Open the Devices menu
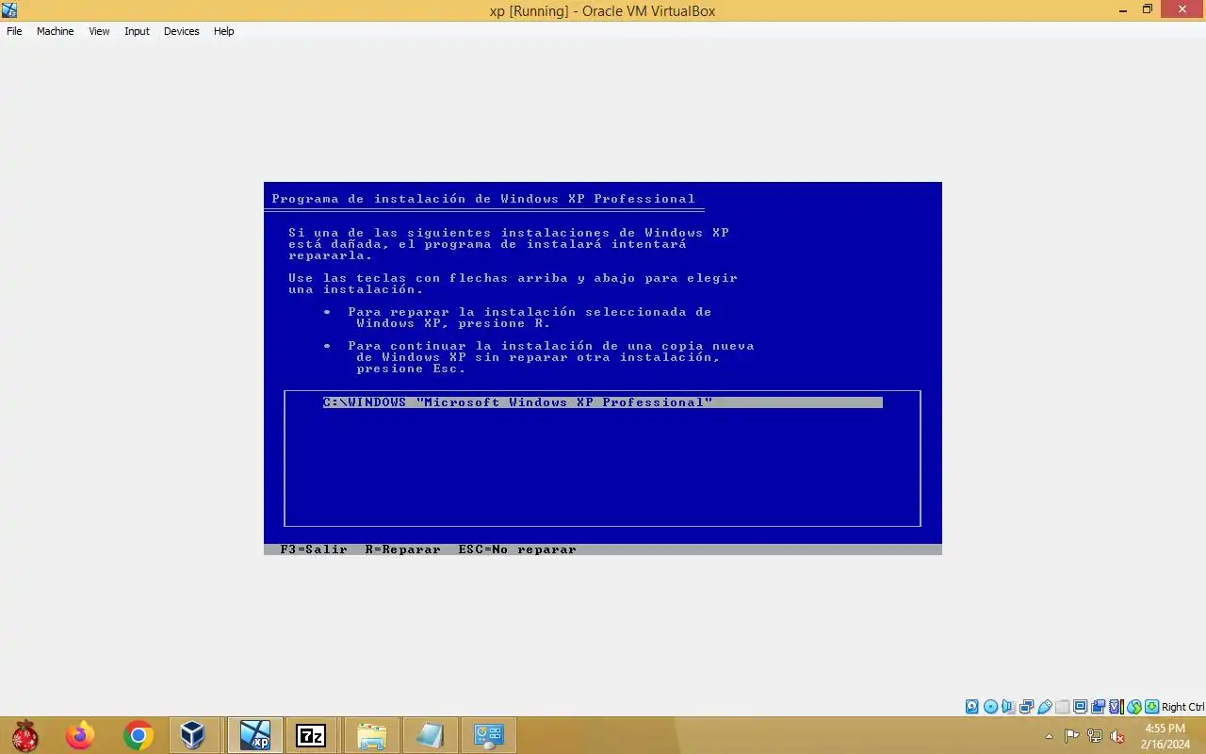The width and height of the screenshot is (1206, 754). (181, 31)
